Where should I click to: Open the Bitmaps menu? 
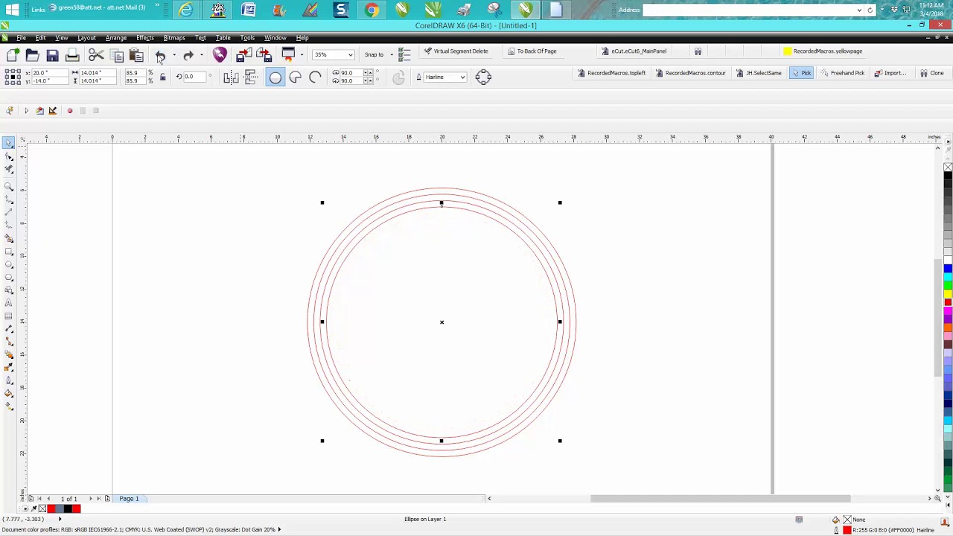click(x=174, y=38)
